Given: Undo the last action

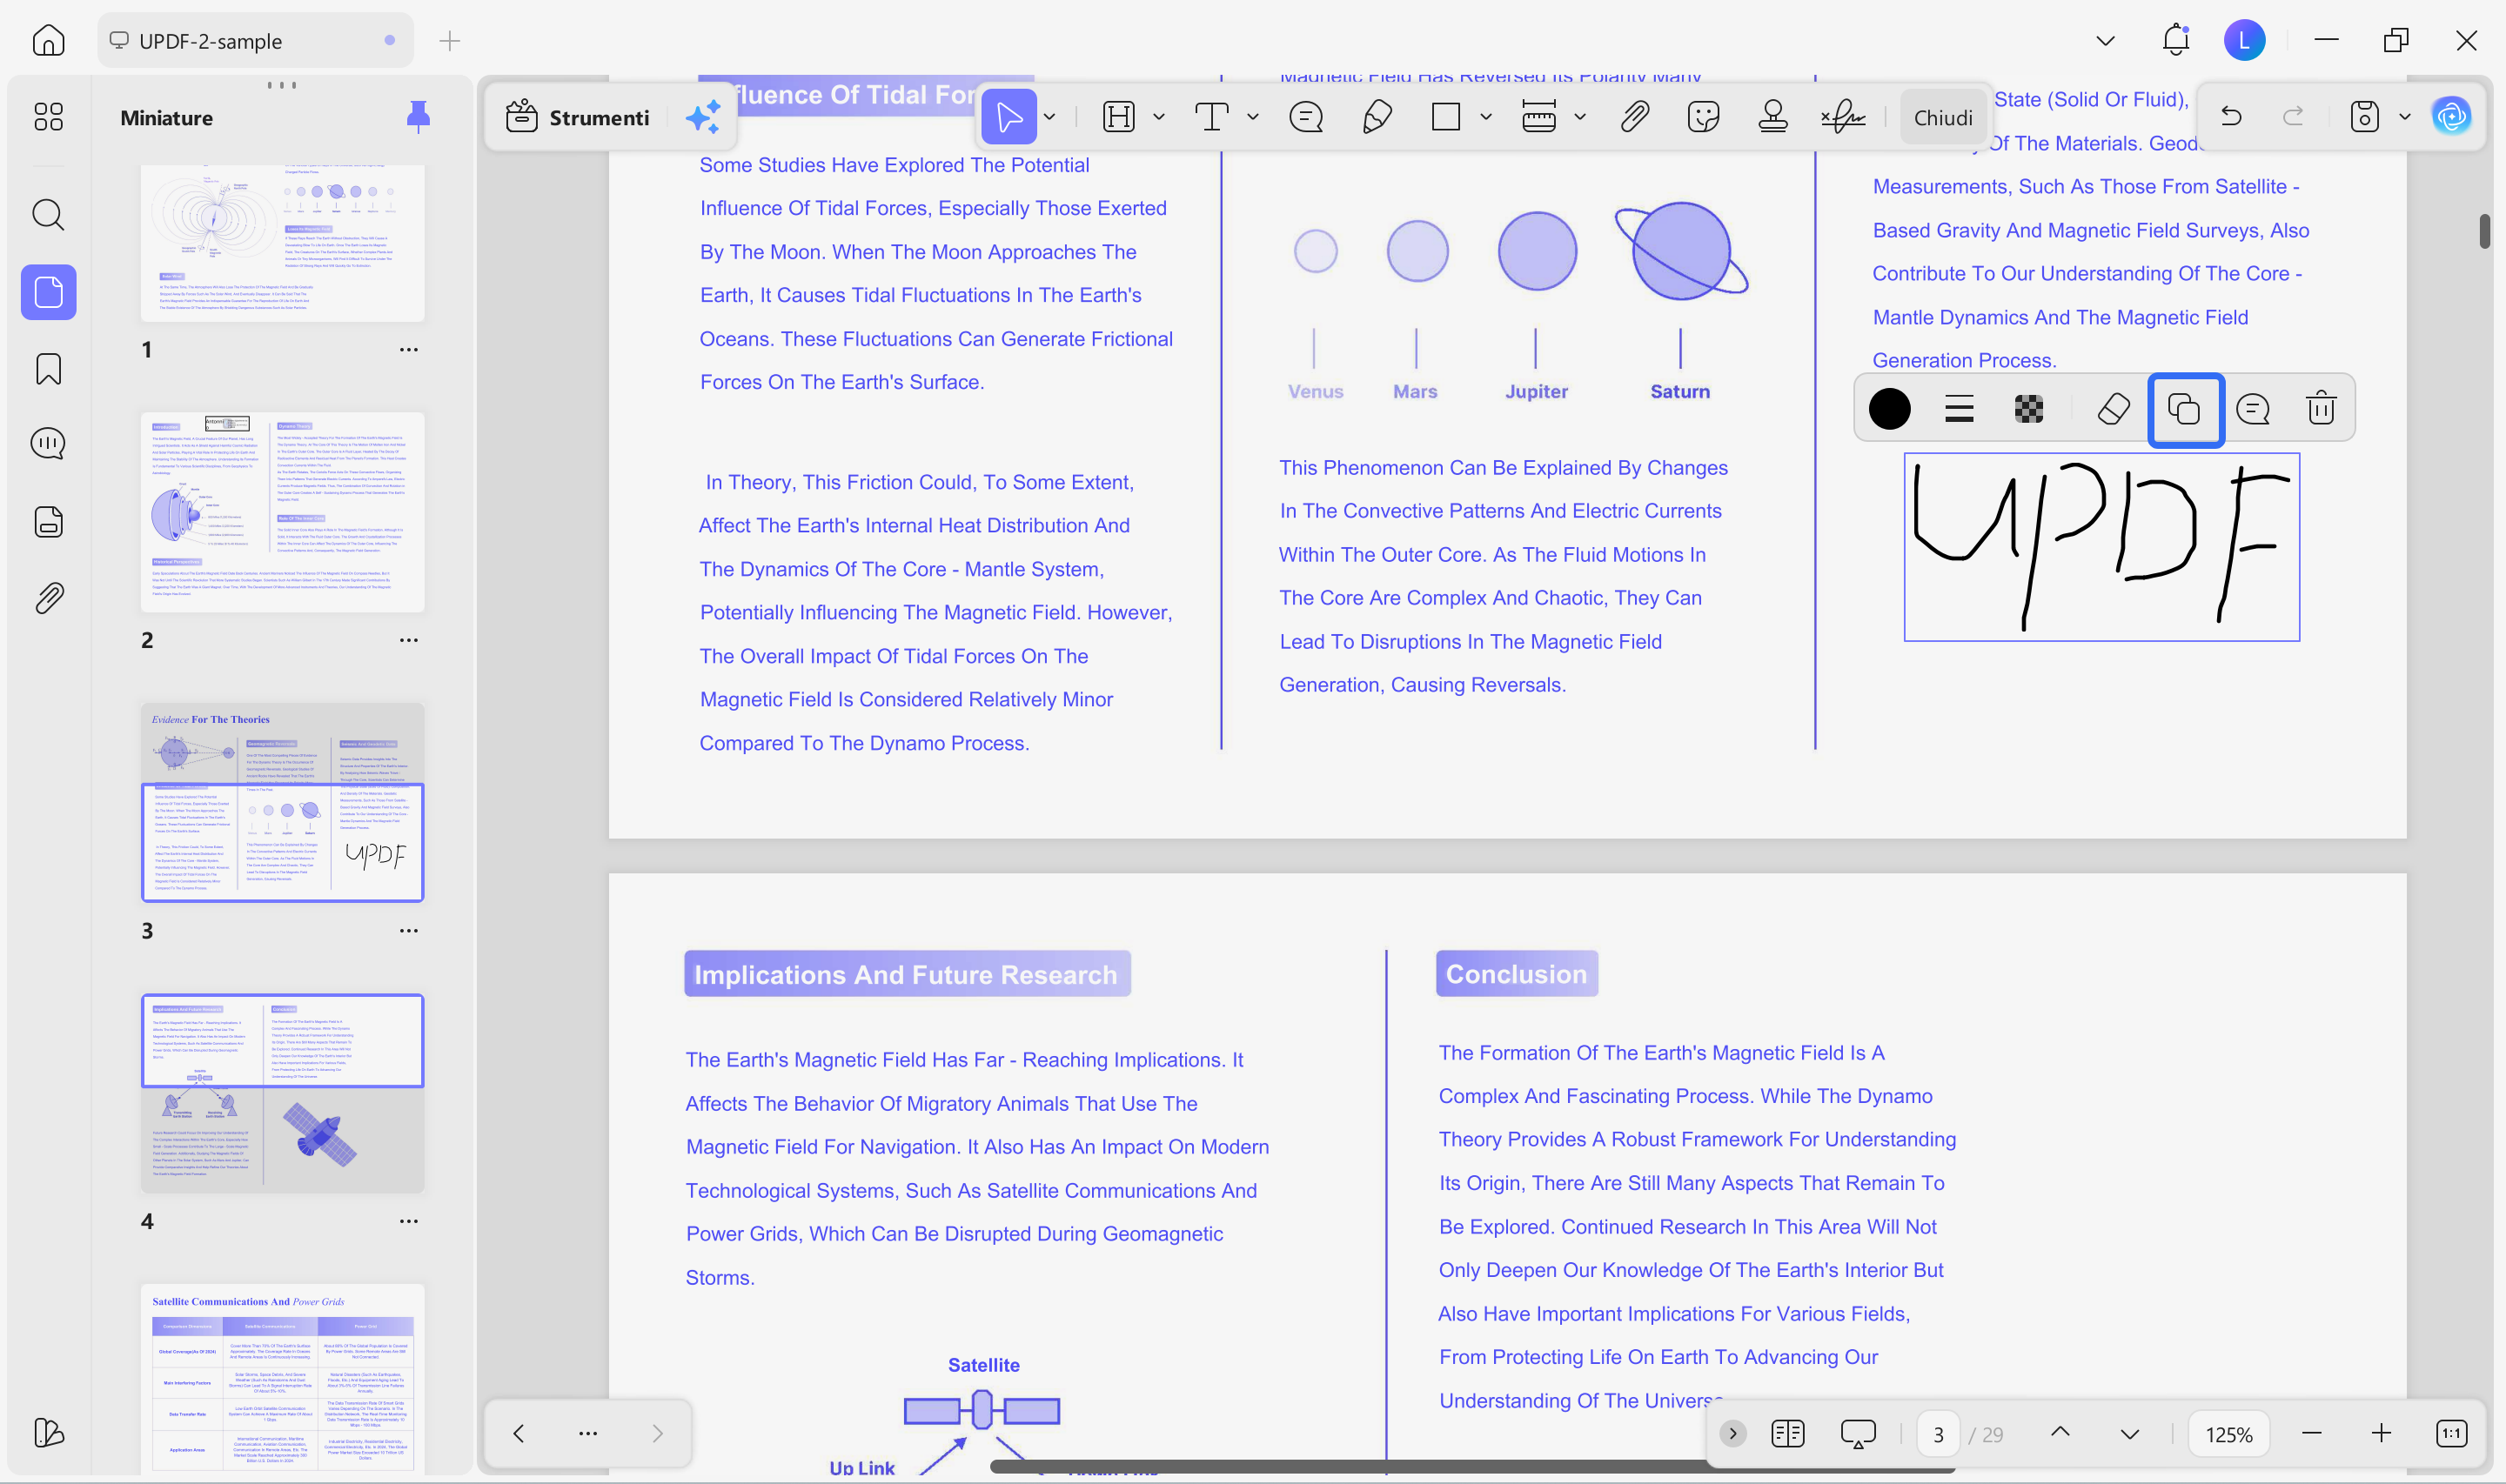Looking at the screenshot, I should 2230,117.
